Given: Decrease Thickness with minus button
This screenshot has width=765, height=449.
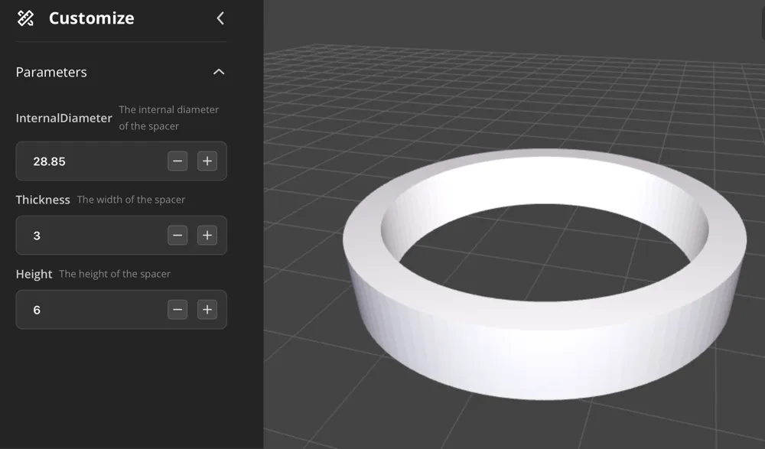Looking at the screenshot, I should tap(177, 236).
